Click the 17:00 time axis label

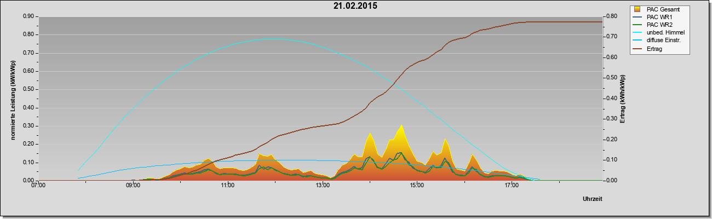pyautogui.click(x=512, y=186)
